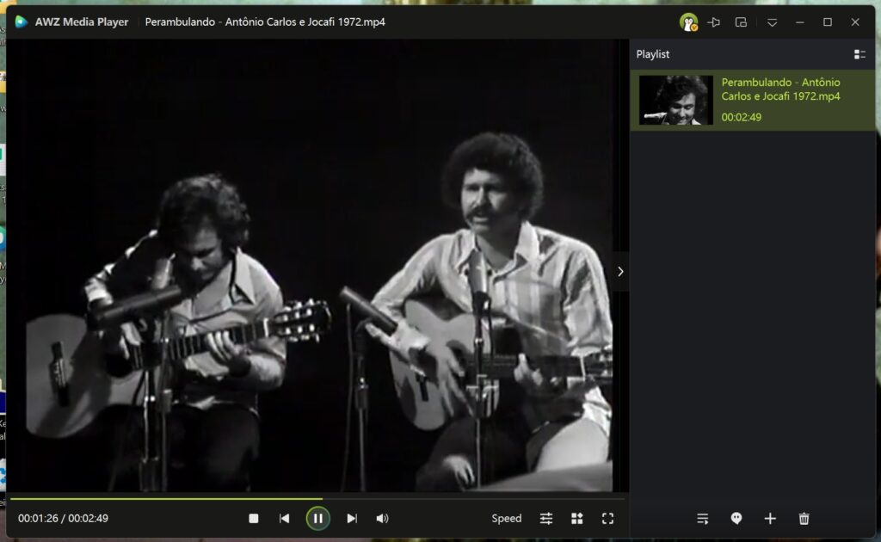The height and width of the screenshot is (542, 881).
Task: Open the Speed options
Action: point(506,519)
